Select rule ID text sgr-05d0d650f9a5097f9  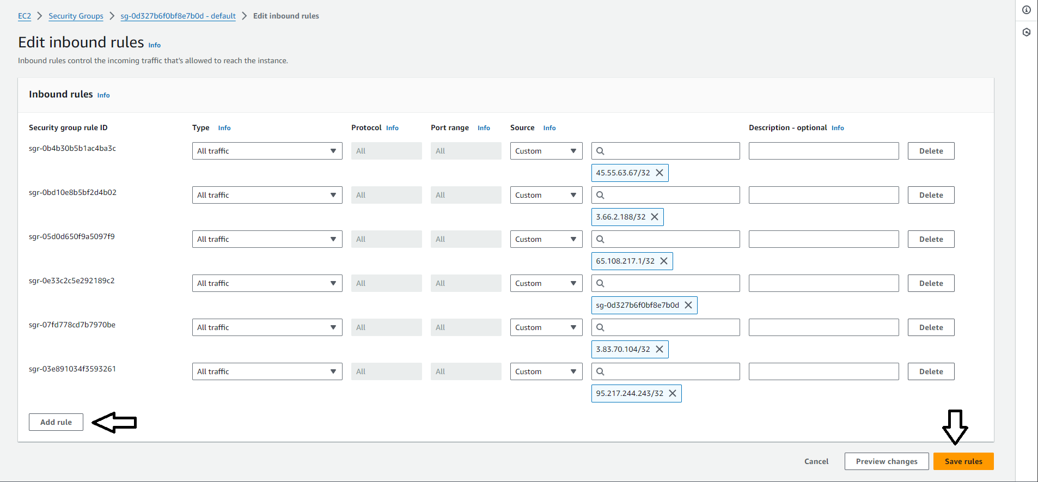click(72, 236)
